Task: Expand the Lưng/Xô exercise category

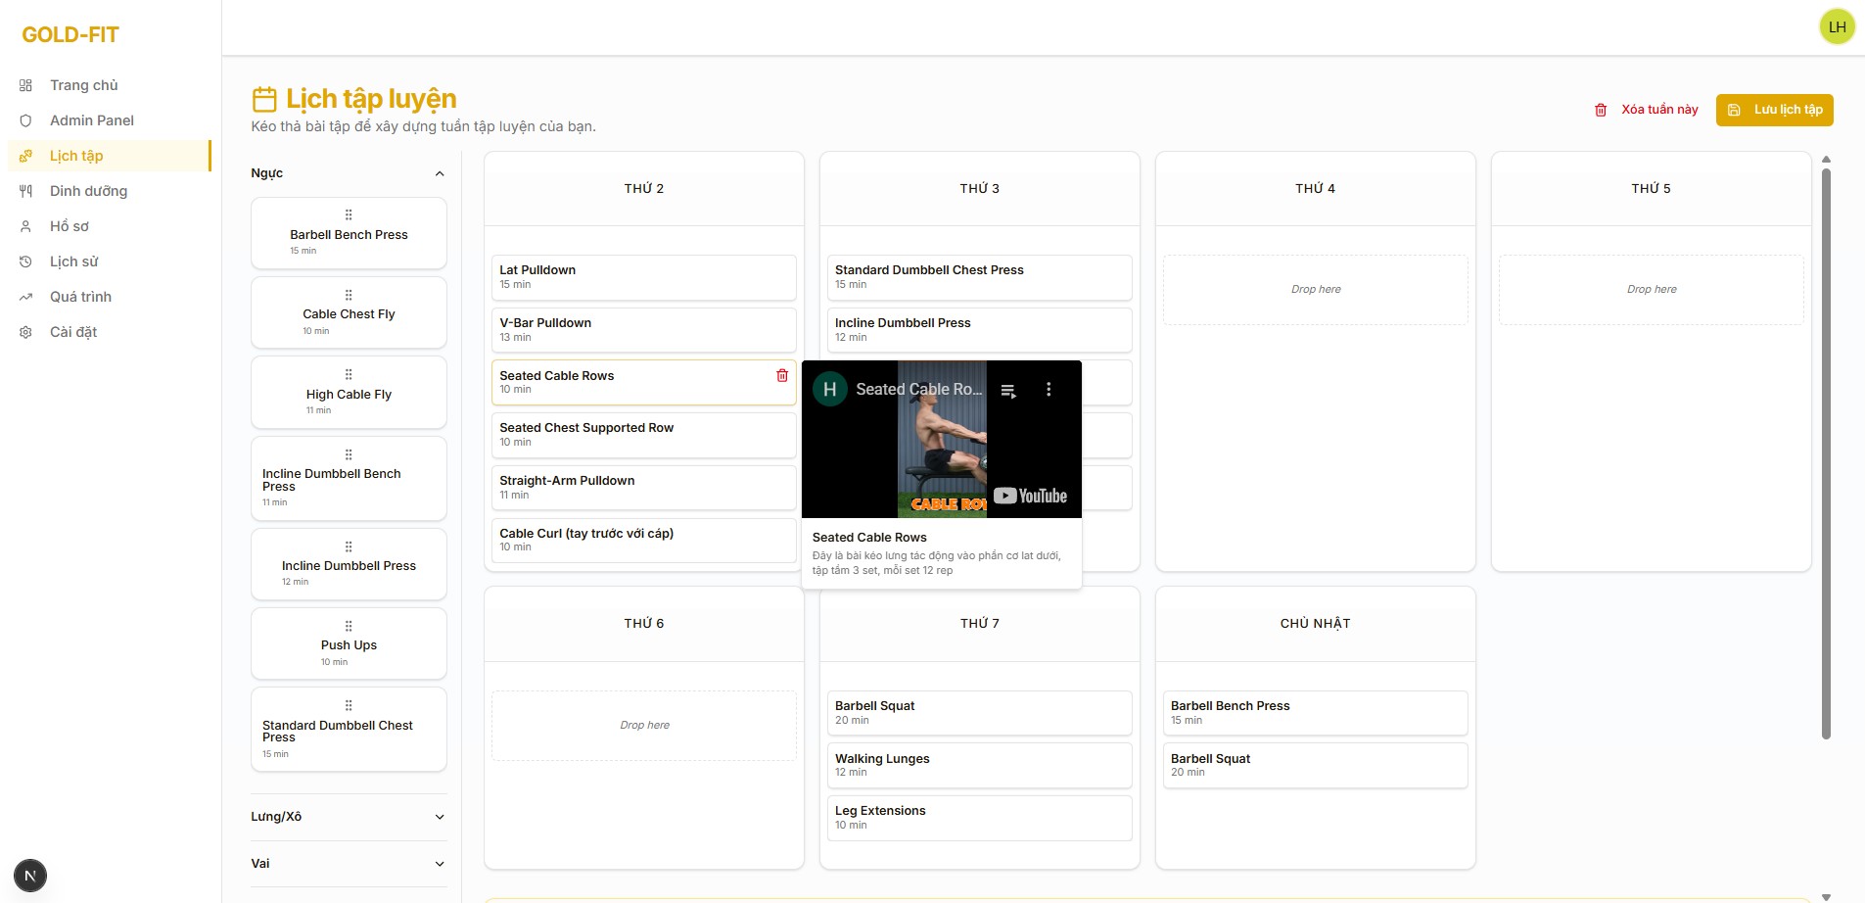Action: coord(440,817)
